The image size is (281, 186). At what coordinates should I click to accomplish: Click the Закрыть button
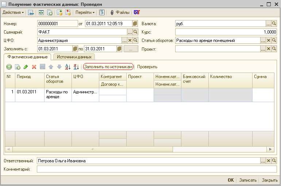[270, 180]
